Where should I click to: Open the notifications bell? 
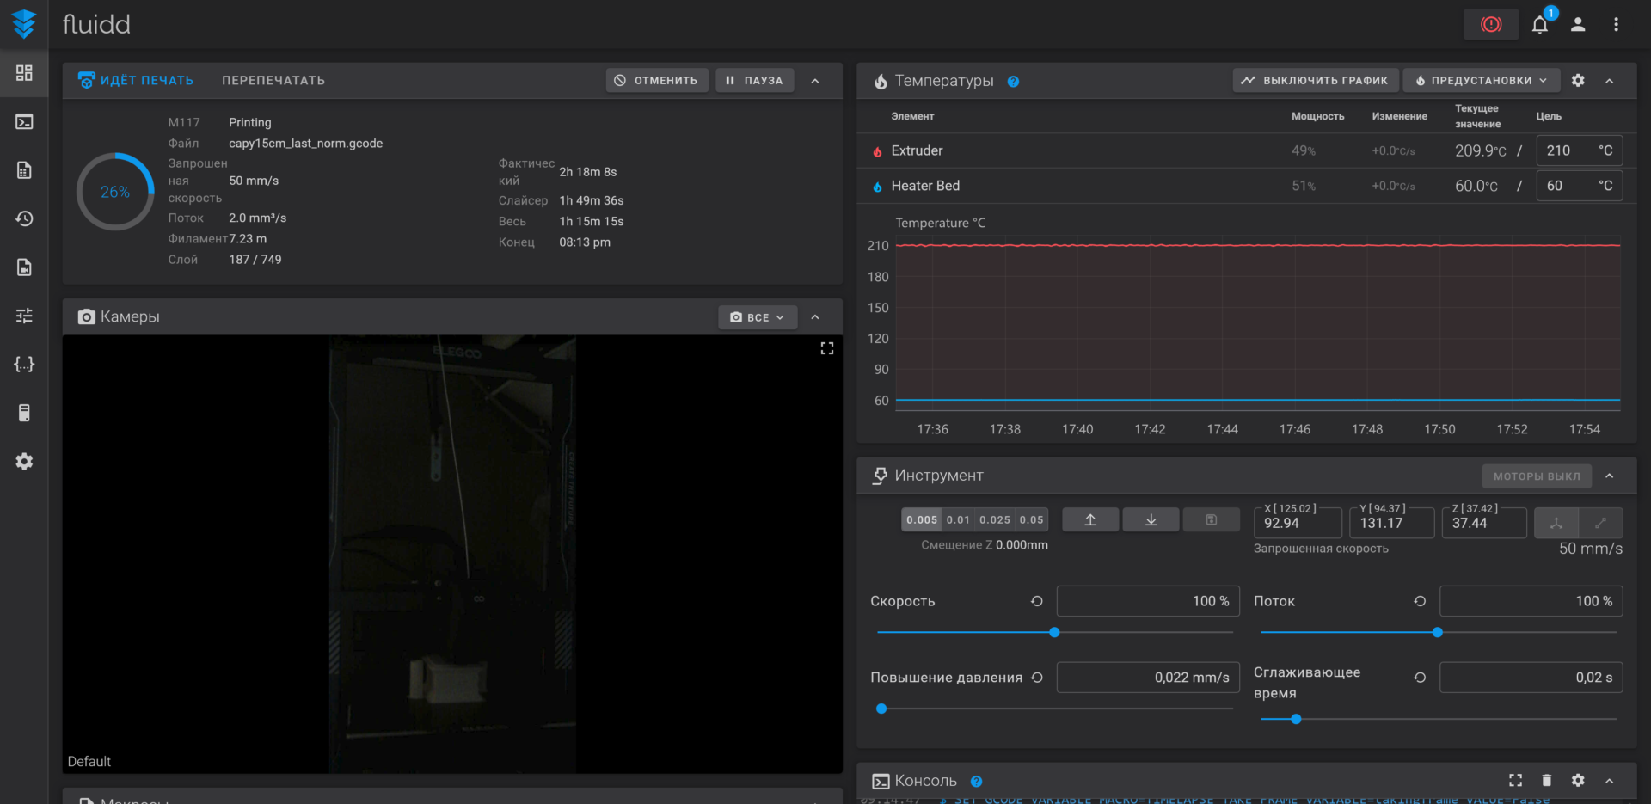point(1540,24)
